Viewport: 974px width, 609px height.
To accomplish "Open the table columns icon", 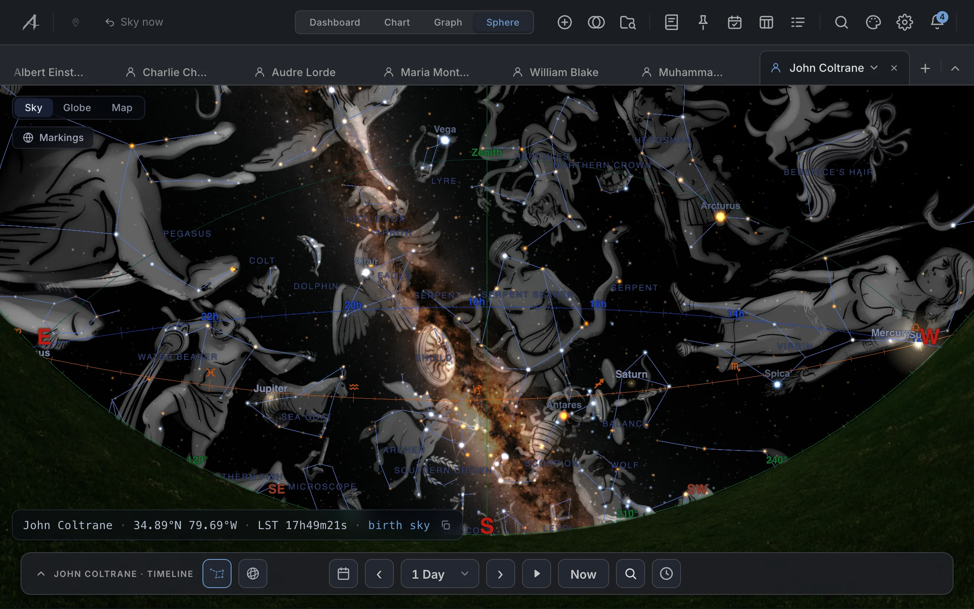I will tap(766, 22).
